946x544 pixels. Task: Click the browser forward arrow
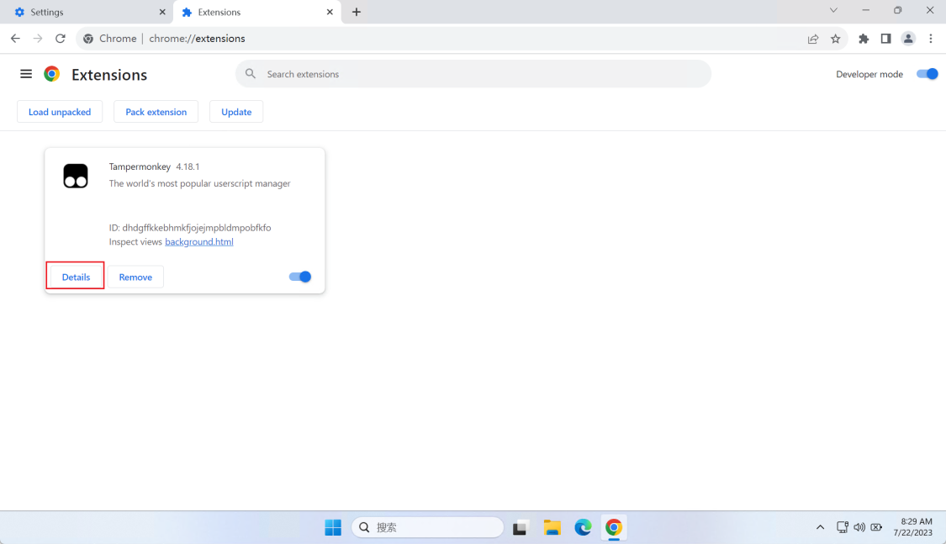coord(37,39)
